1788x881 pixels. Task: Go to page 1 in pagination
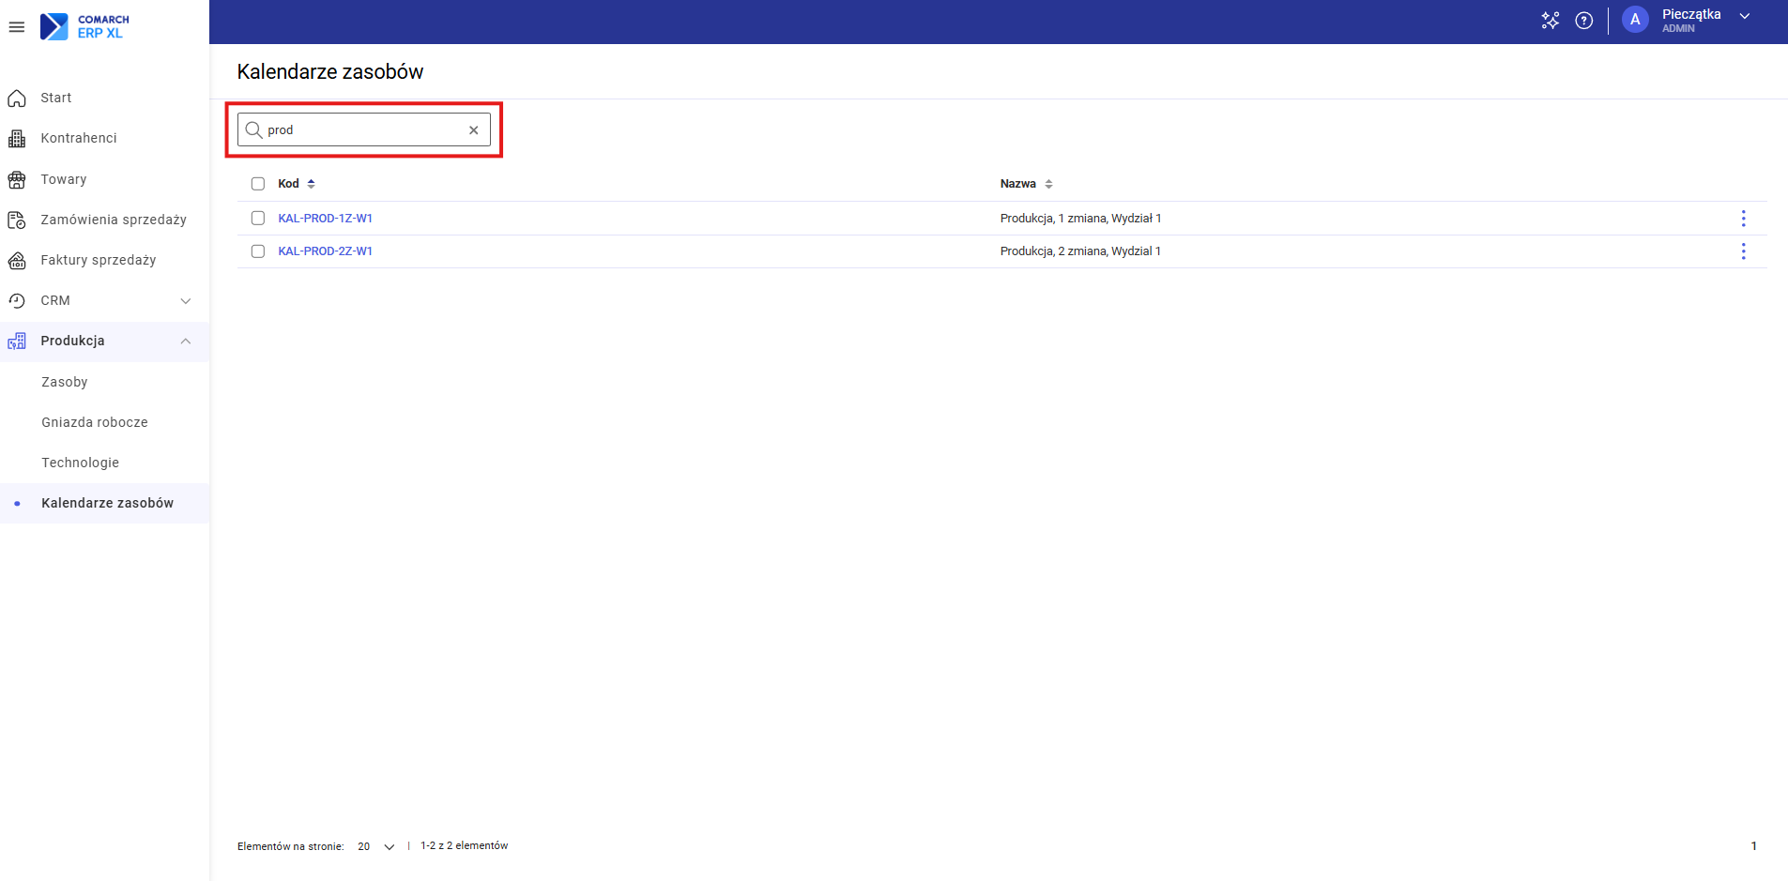[1753, 846]
